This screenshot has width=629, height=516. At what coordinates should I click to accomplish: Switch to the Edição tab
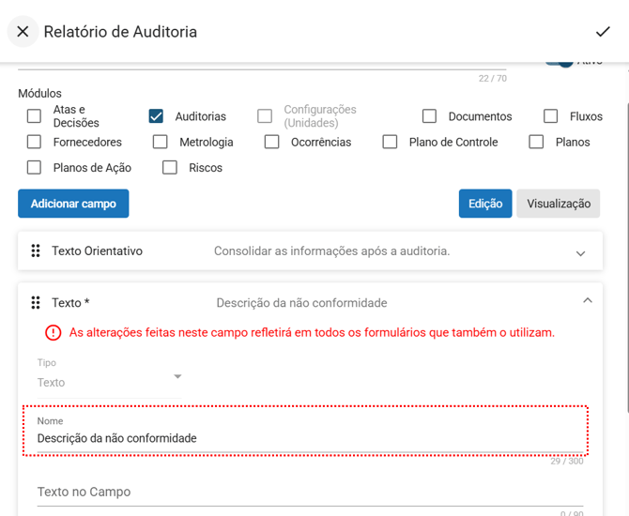(484, 204)
